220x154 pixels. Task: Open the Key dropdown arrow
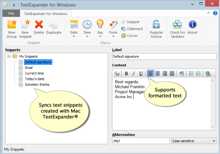(x=100, y=37)
